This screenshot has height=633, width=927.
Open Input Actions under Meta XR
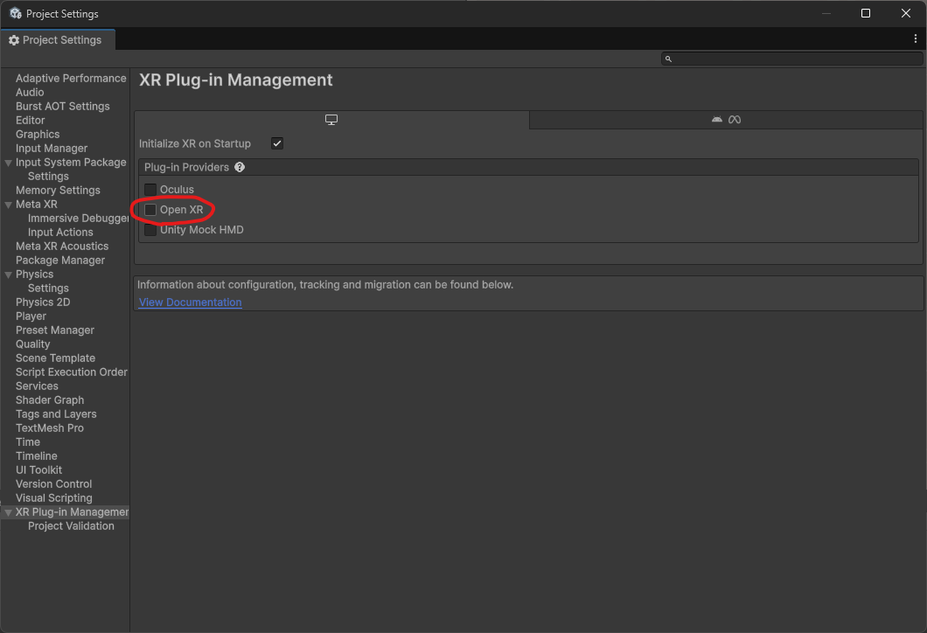pos(60,233)
